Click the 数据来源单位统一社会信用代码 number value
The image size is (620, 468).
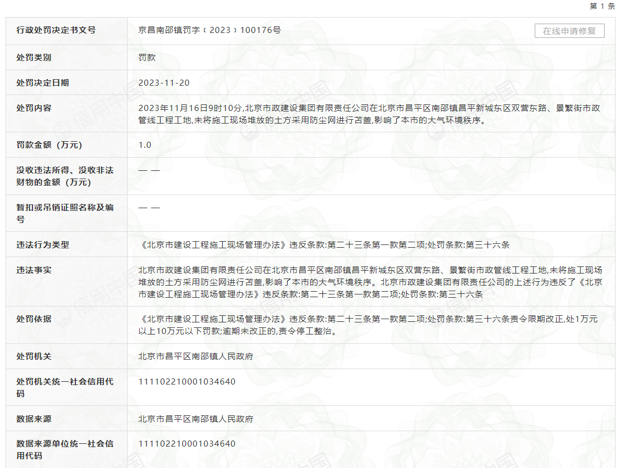click(x=187, y=444)
